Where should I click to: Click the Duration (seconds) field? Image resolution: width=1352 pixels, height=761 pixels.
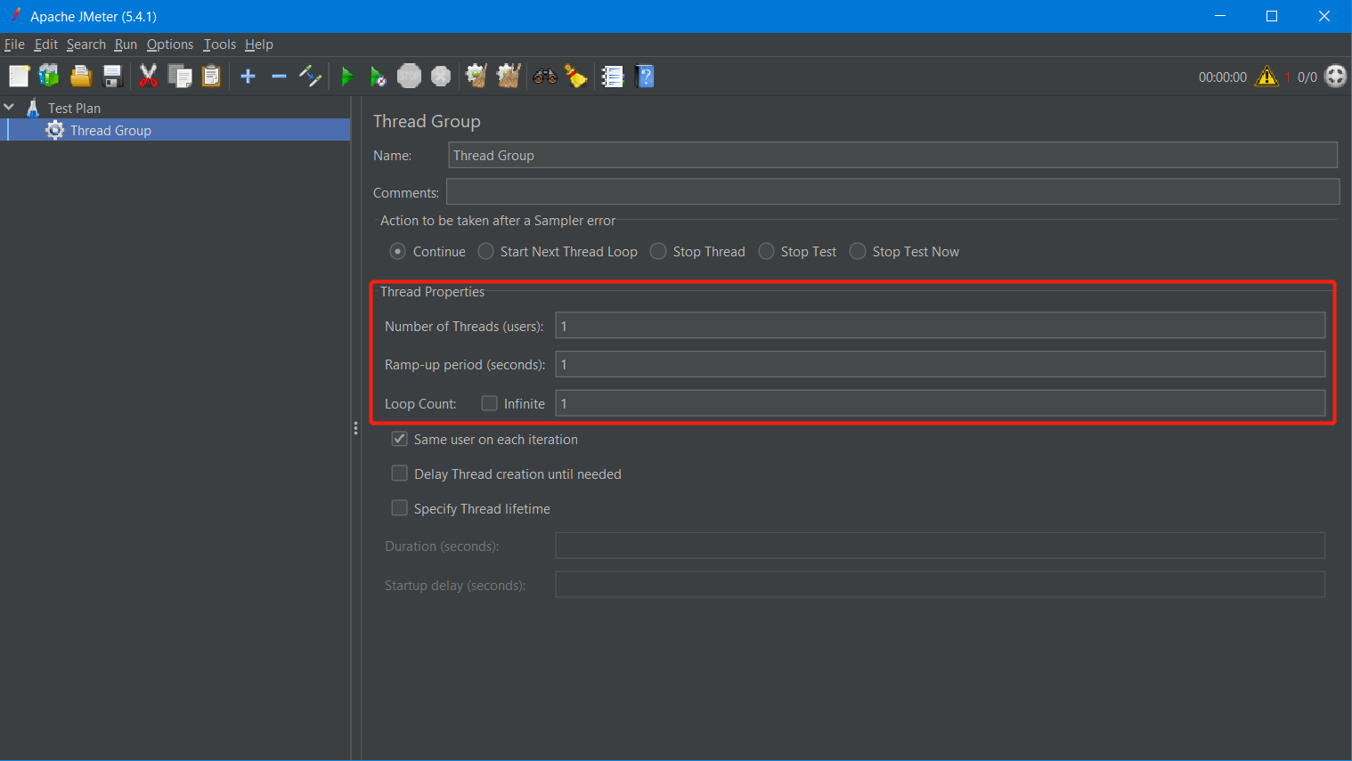[x=941, y=546]
